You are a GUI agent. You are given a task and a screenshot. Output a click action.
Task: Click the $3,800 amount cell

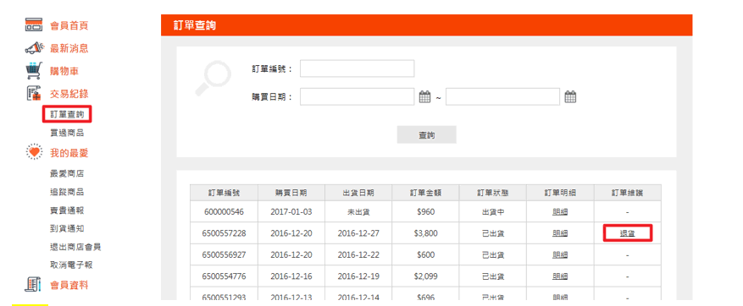pyautogui.click(x=425, y=233)
